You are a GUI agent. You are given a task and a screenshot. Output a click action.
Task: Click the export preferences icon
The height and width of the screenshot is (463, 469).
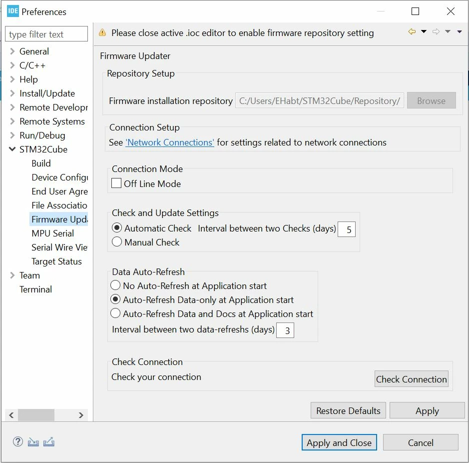click(49, 441)
